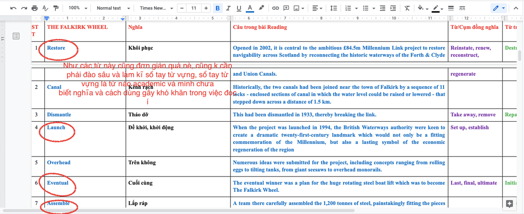The height and width of the screenshot is (214, 524).
Task: Click the meaning Khôi phục
Action: pos(141,48)
